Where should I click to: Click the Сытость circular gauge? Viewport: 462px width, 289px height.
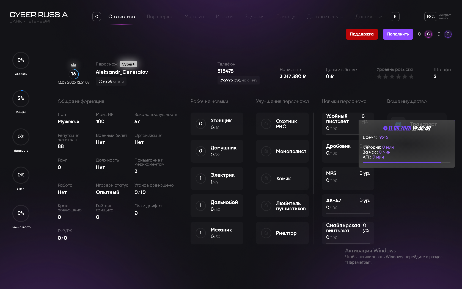21,60
